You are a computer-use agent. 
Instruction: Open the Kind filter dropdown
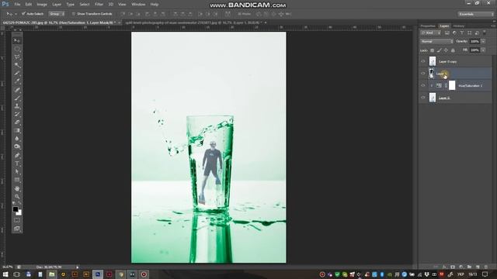[x=430, y=33]
